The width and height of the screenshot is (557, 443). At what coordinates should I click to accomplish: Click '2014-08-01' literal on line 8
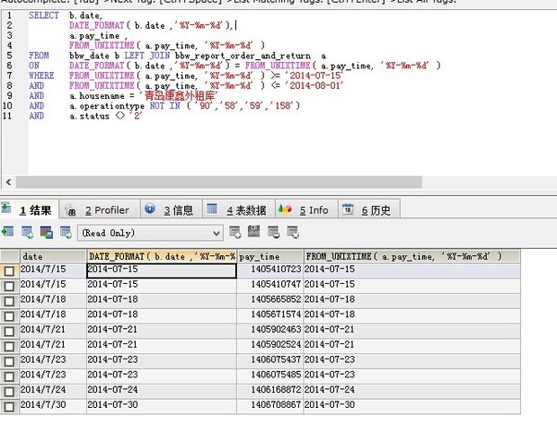coord(314,85)
